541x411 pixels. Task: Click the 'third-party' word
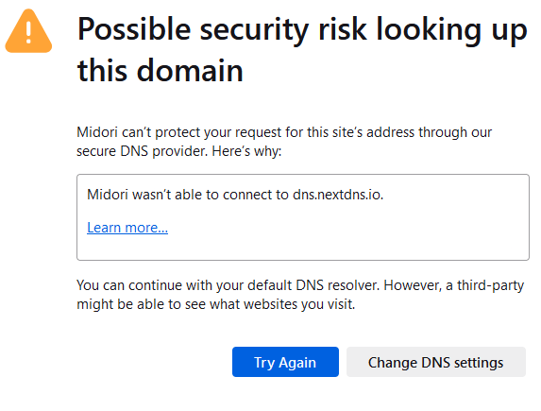[490, 285]
